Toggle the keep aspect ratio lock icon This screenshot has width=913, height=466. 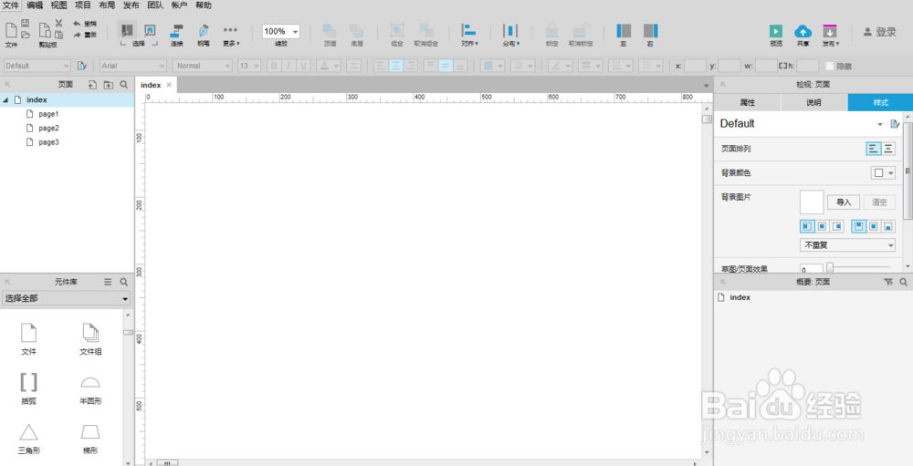782,66
